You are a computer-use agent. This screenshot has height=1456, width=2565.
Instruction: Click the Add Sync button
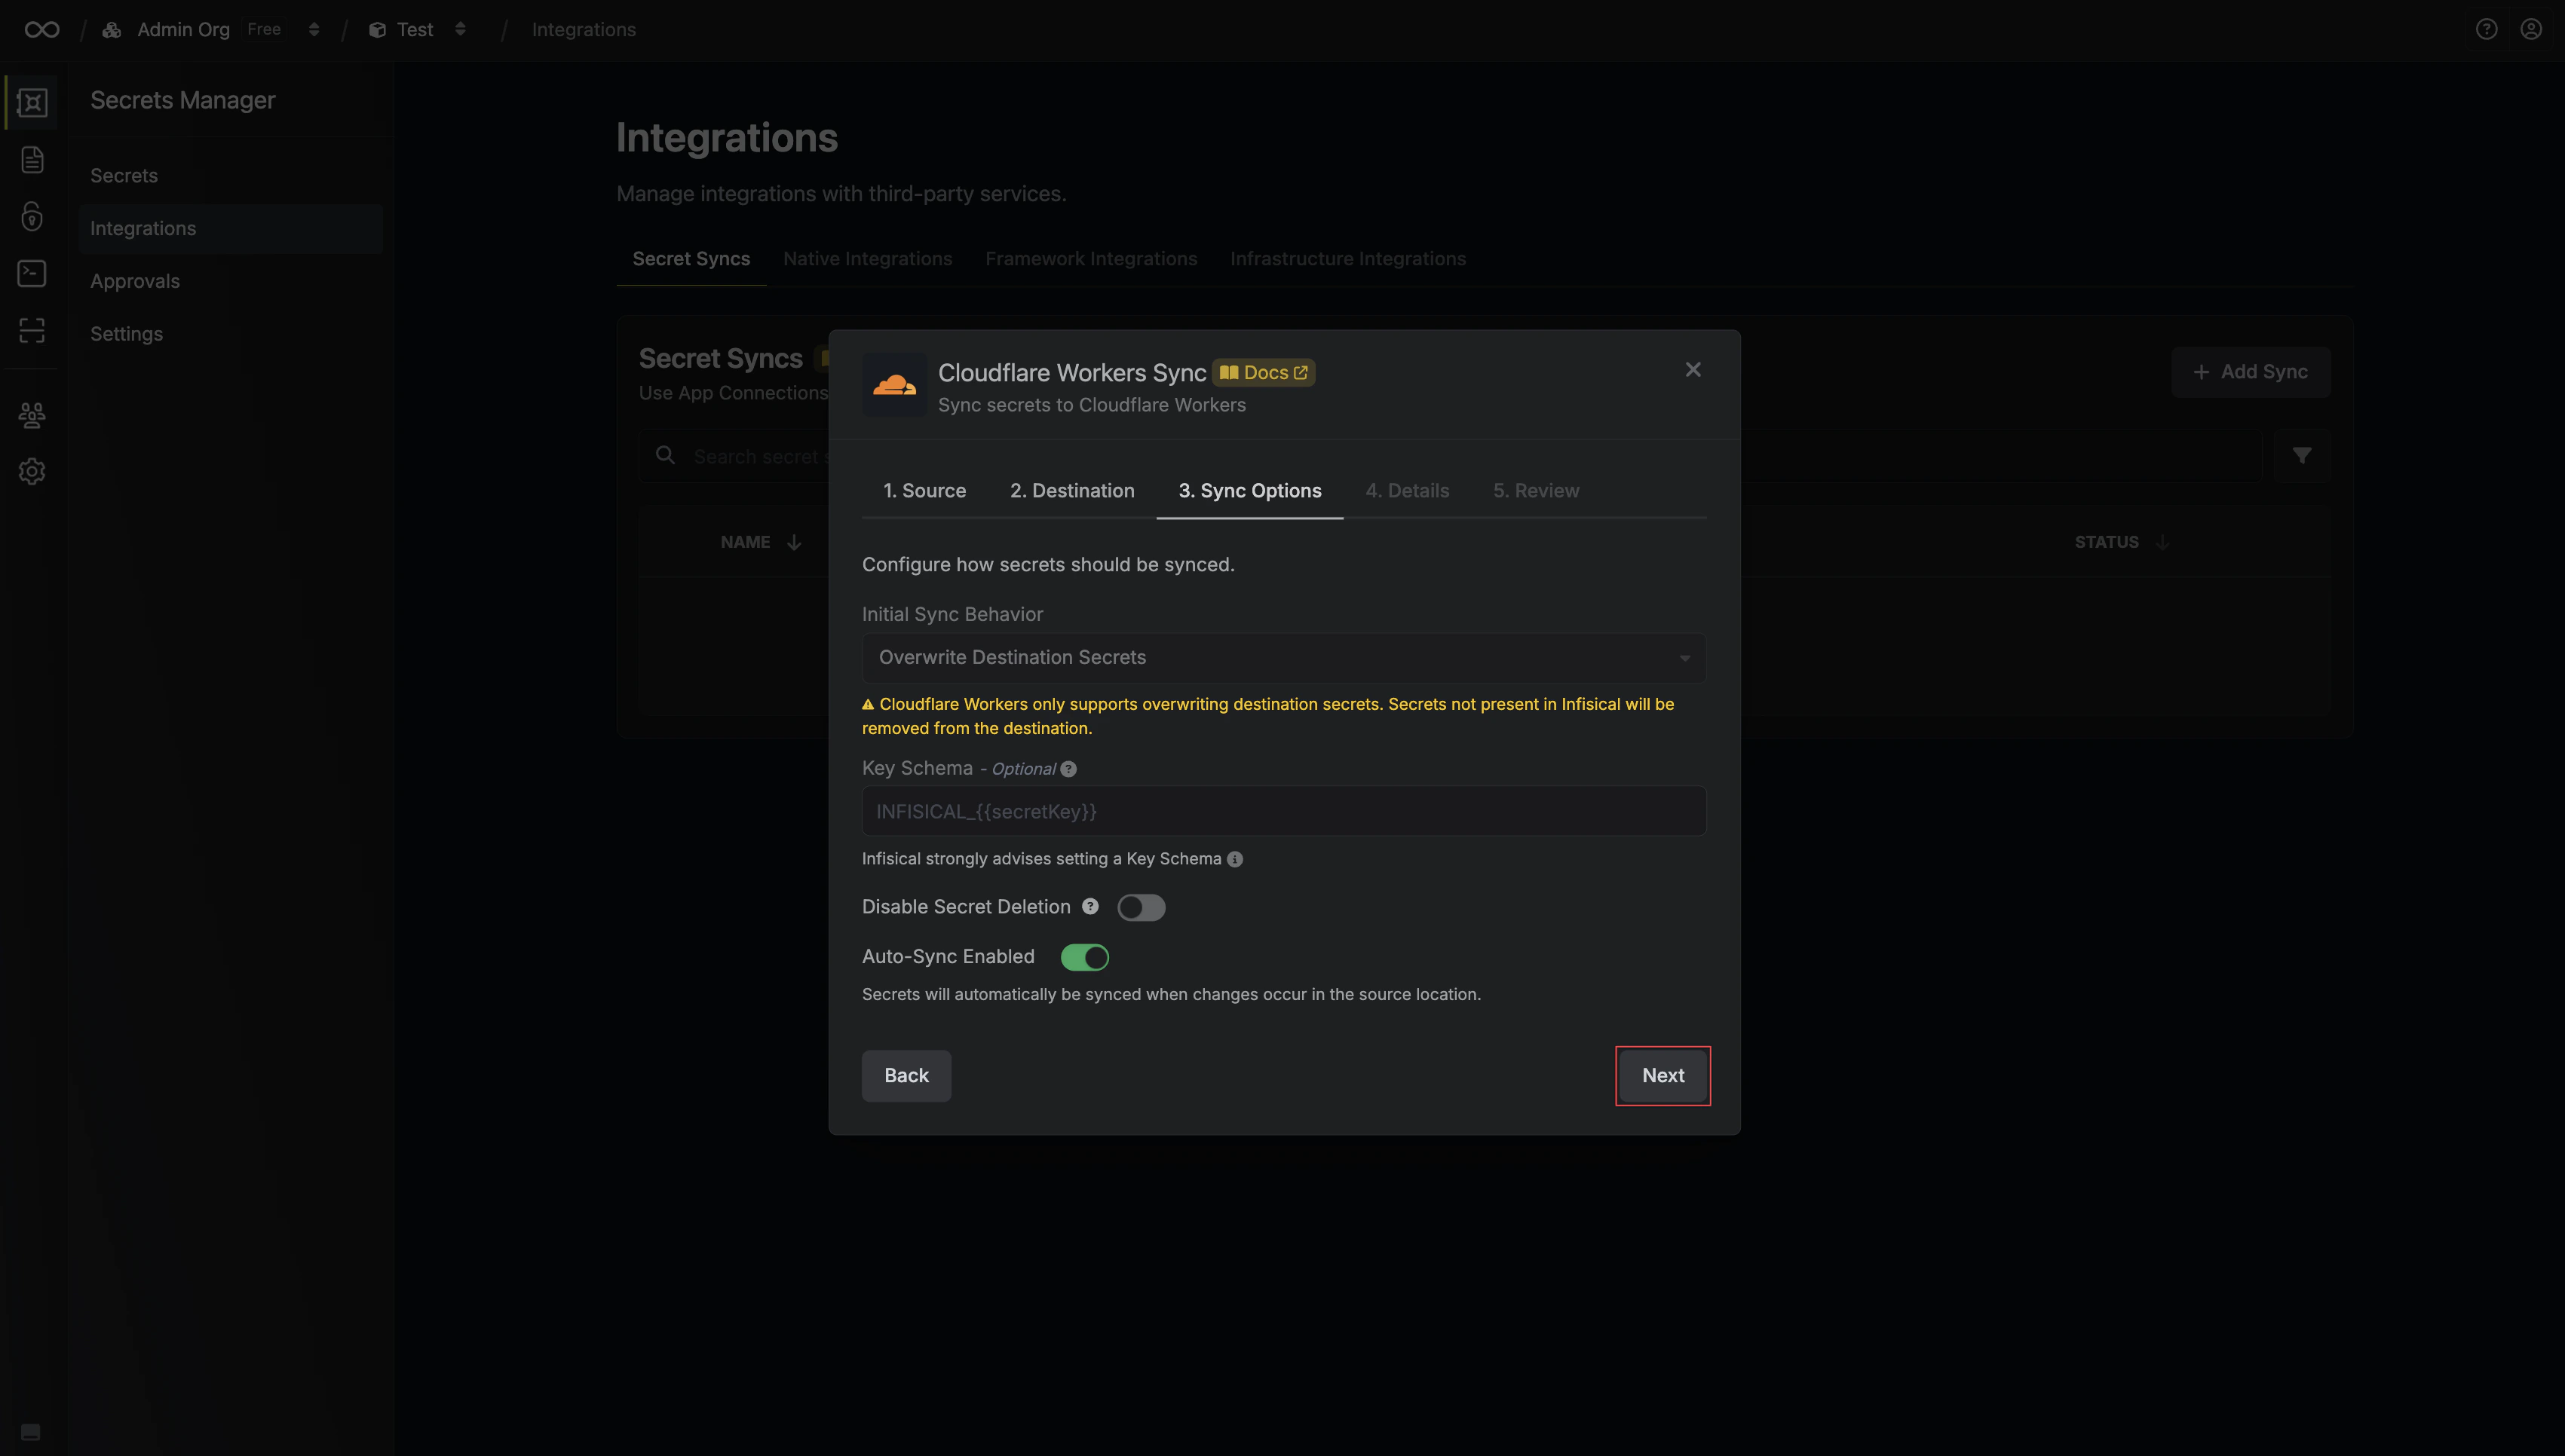pos(2250,372)
